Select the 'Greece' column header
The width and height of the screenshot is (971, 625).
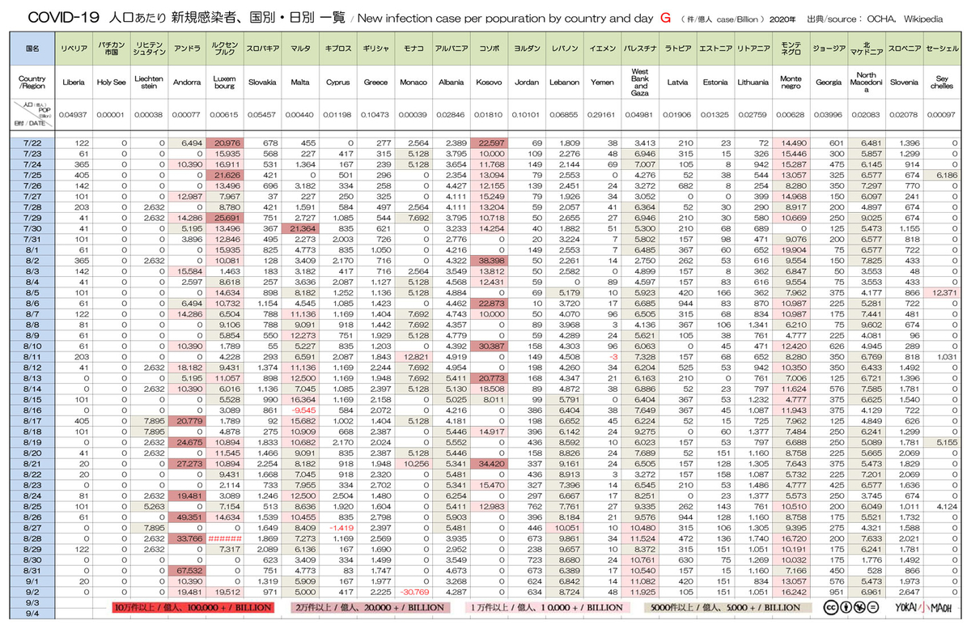pyautogui.click(x=375, y=82)
